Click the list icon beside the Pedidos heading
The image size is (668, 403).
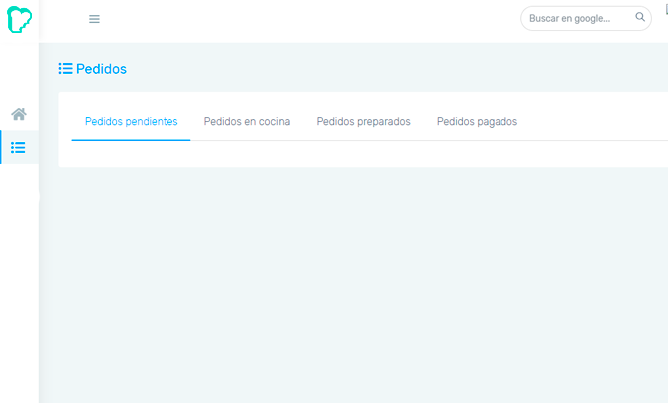click(x=65, y=69)
